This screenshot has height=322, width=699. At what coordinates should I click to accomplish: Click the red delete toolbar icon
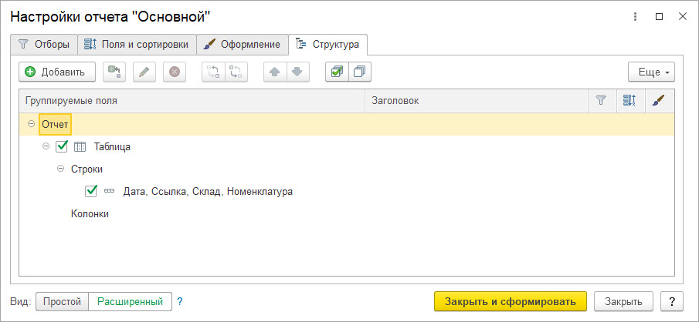coord(175,72)
